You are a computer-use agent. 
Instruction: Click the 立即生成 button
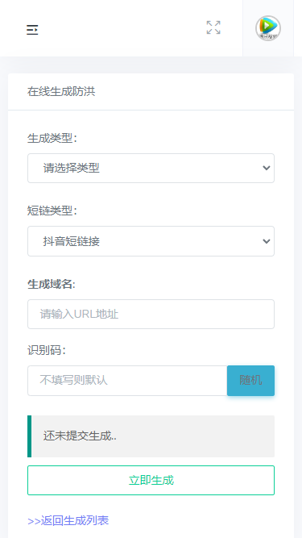tap(151, 481)
